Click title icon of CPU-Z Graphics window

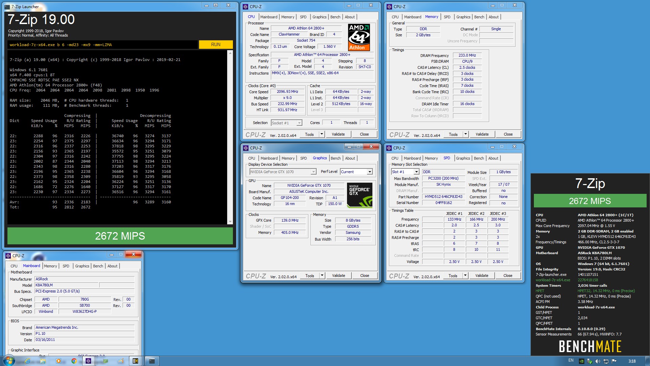coord(246,148)
